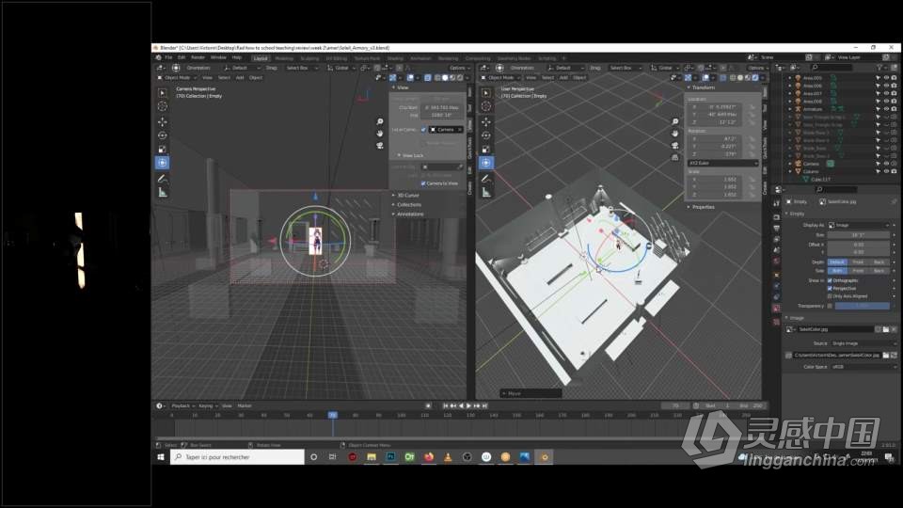Set Side to Both

(837, 270)
